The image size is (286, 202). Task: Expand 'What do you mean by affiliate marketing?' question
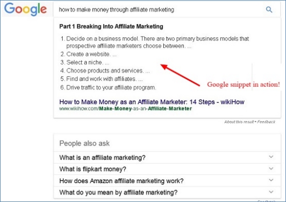point(167,192)
